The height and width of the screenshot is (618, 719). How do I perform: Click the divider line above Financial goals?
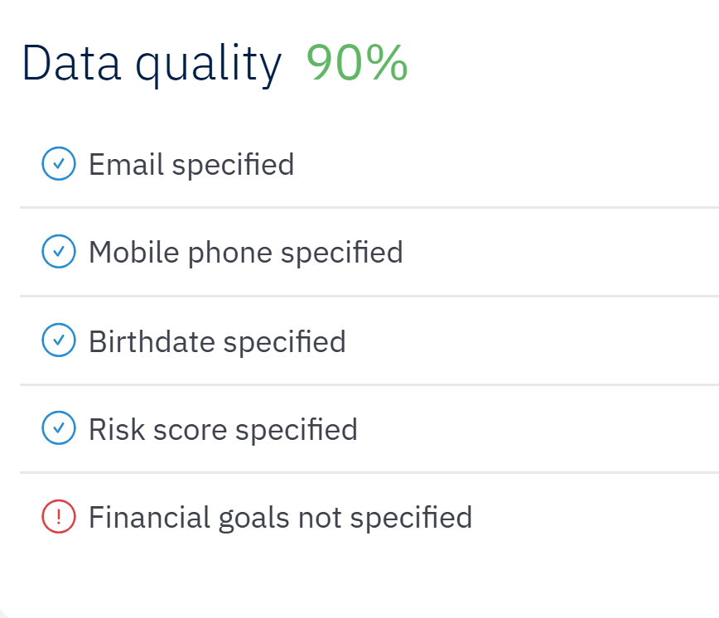(369, 473)
